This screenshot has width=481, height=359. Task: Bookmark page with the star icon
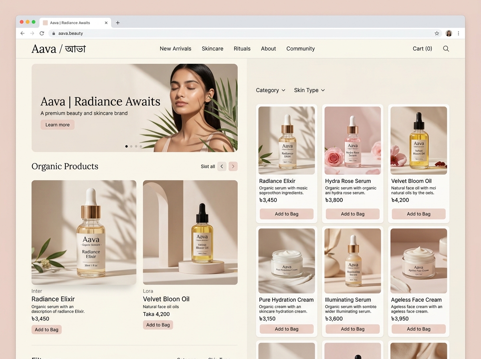(437, 33)
